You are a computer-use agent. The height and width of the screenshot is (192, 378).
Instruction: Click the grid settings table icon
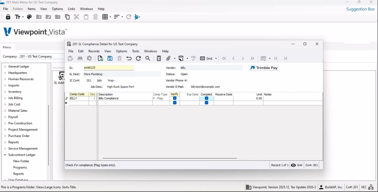point(263,58)
